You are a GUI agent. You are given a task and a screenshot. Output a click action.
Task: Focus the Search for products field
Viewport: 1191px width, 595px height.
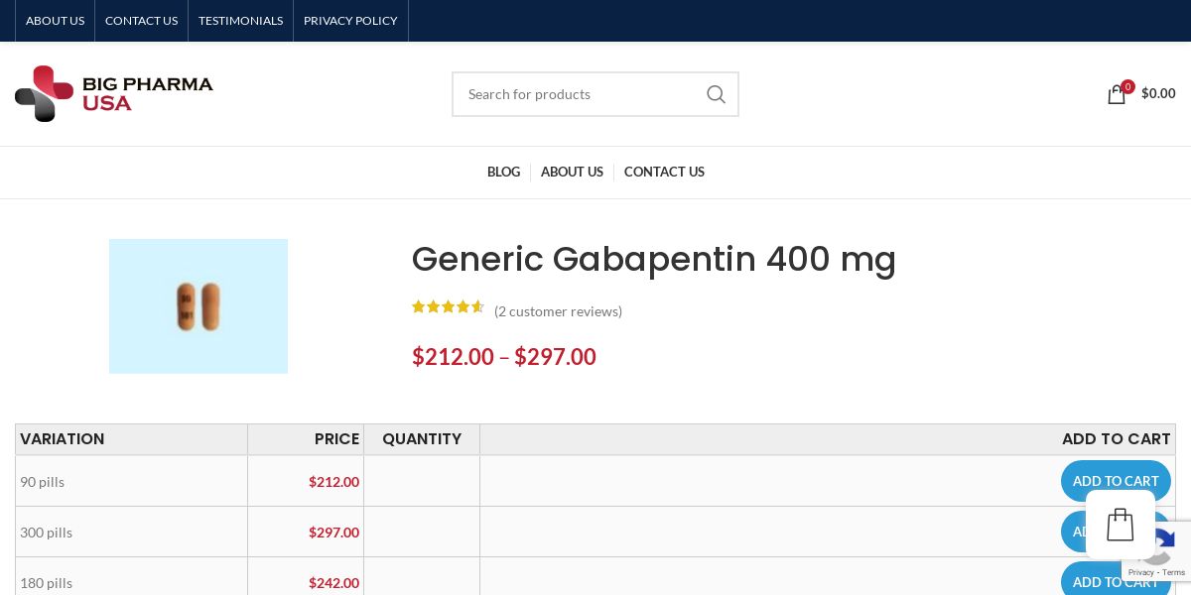tap(576, 94)
